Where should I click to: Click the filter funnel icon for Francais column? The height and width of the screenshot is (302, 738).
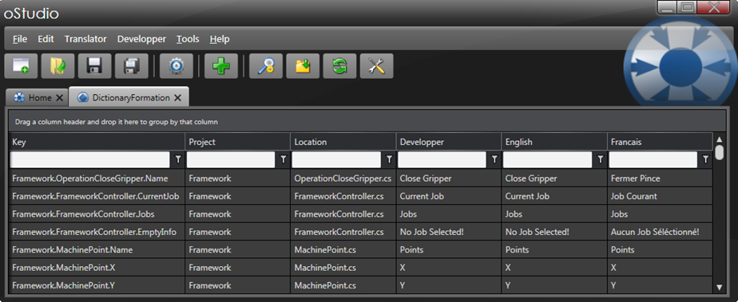click(705, 159)
